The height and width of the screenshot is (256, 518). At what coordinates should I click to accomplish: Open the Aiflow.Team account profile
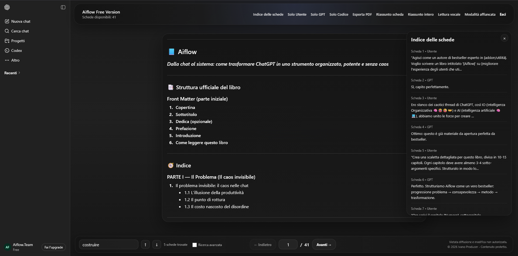tap(19, 247)
